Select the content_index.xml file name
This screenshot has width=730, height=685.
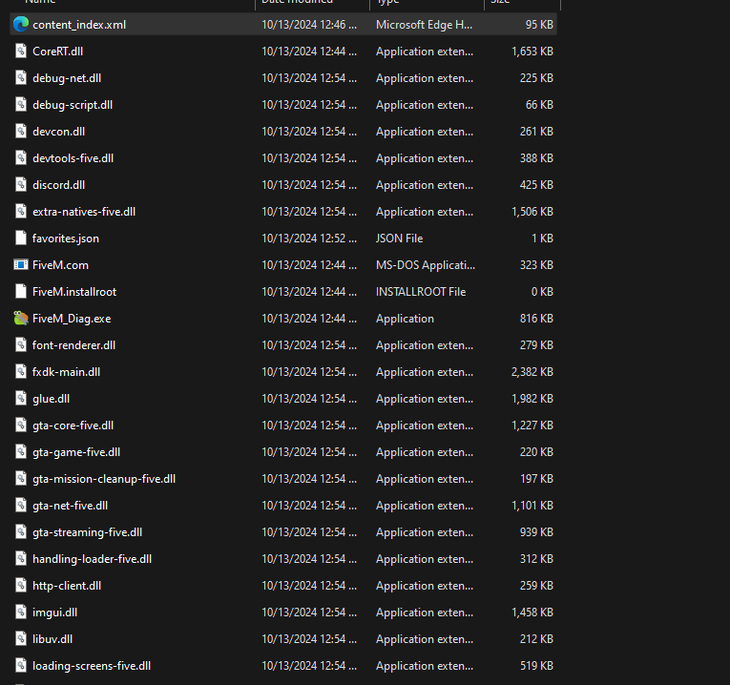[79, 25]
